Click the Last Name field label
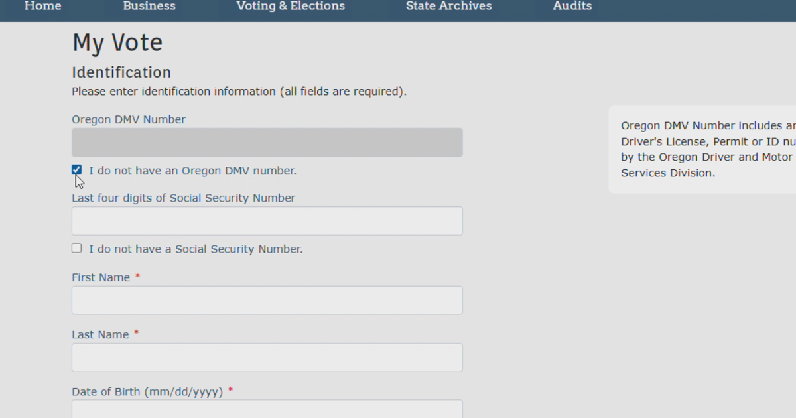 100,335
